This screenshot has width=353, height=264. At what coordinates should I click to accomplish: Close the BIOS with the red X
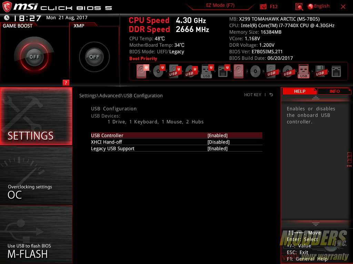pyautogui.click(x=343, y=7)
